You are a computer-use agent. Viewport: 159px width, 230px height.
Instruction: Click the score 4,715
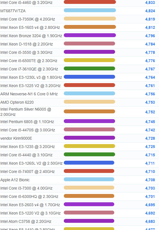coord(150,155)
